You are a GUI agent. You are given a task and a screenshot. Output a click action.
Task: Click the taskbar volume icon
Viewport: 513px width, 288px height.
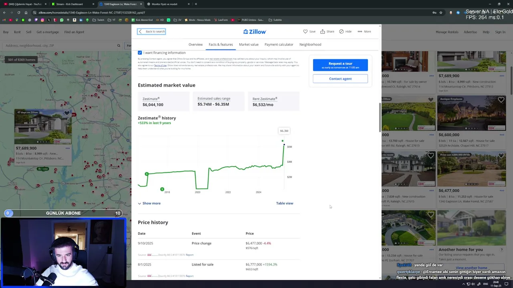[x=473, y=284]
